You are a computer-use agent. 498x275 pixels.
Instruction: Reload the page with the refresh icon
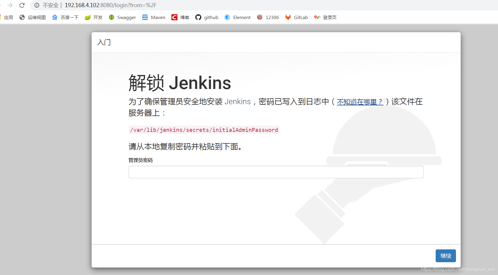22,5
